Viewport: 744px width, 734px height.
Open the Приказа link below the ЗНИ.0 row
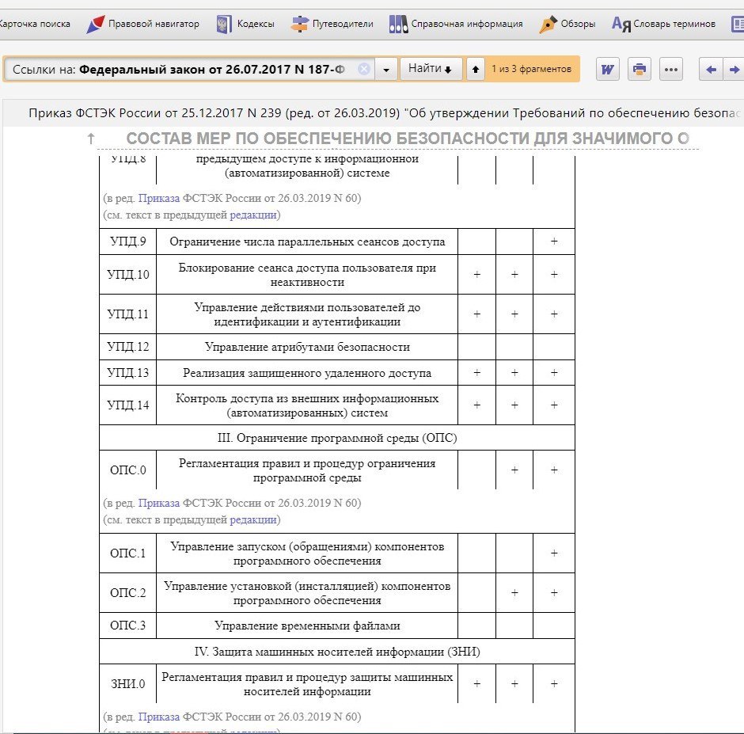tap(159, 717)
